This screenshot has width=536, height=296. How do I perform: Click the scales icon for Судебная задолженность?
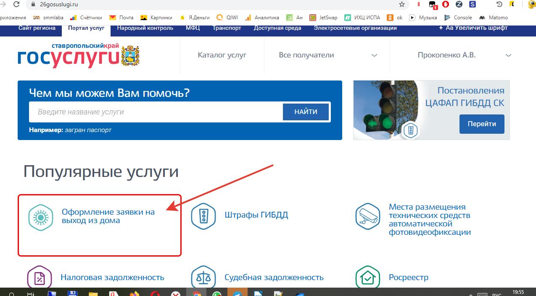(x=203, y=278)
